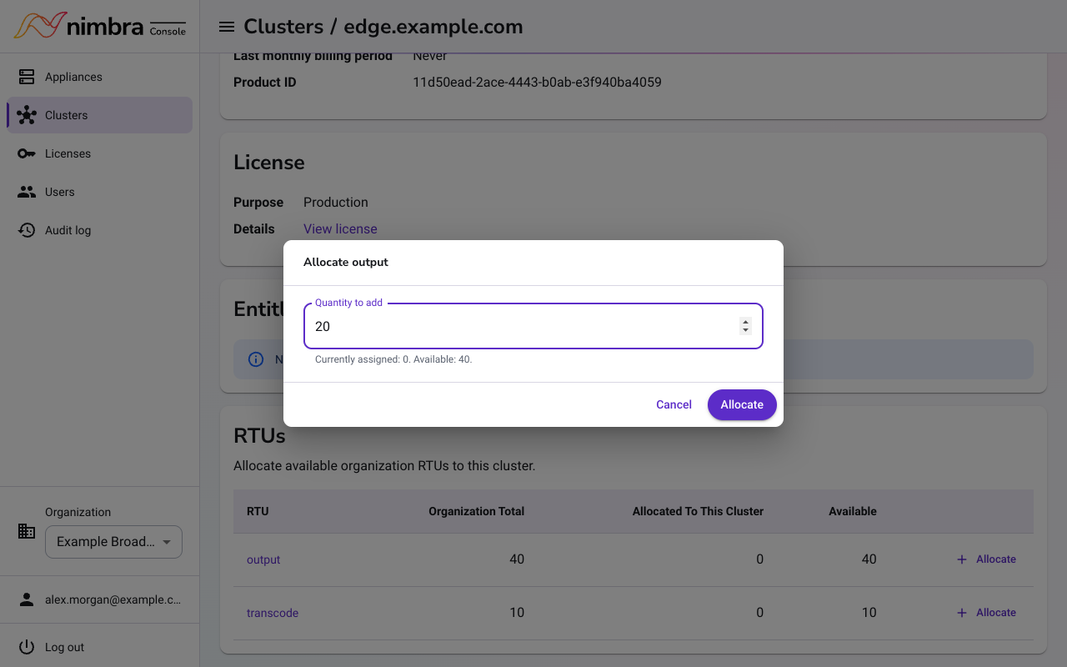The height and width of the screenshot is (667, 1067).
Task: Click Currently assigned helper text
Action: tap(393, 359)
